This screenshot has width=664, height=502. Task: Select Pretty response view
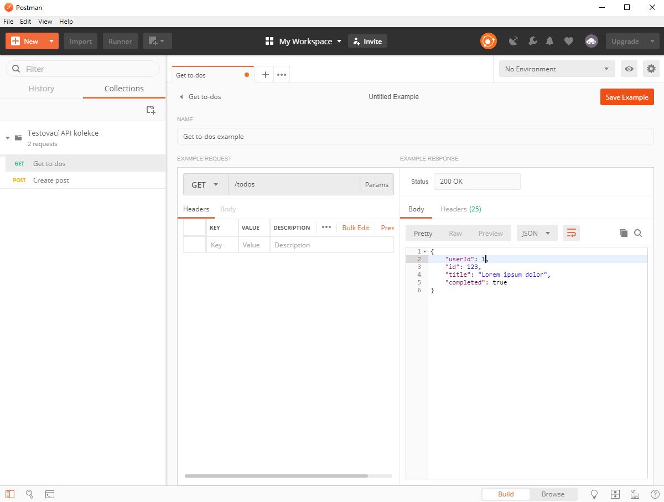click(423, 233)
